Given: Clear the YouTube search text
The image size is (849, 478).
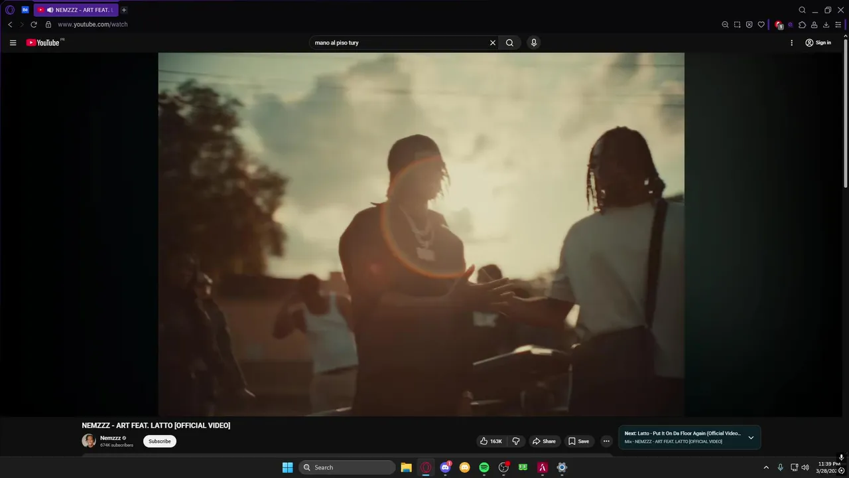Looking at the screenshot, I should point(493,42).
